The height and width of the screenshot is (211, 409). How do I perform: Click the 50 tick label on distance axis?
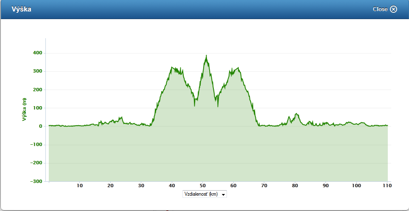pyautogui.click(x=203, y=186)
